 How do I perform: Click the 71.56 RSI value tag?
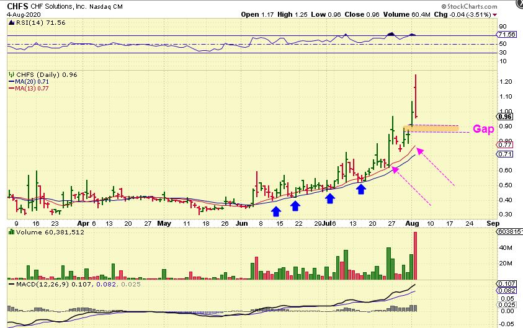(507, 34)
